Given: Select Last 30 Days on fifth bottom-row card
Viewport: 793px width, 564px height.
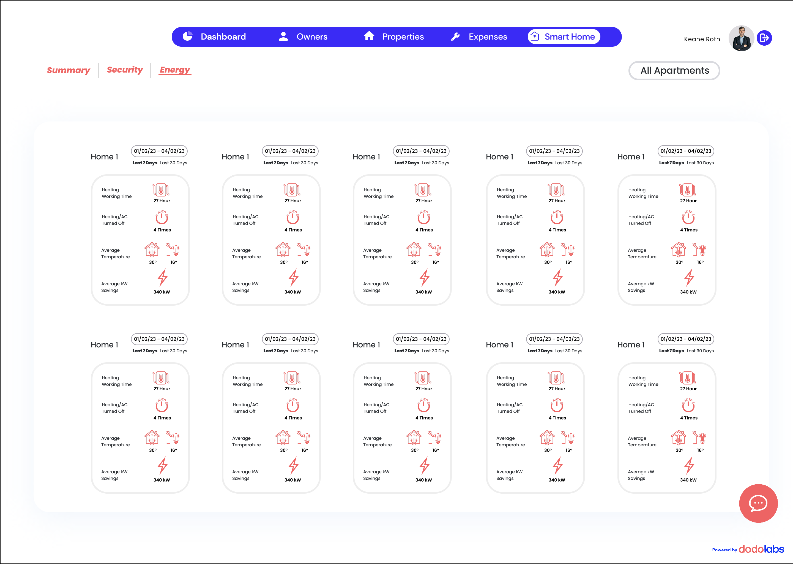Looking at the screenshot, I should pyautogui.click(x=700, y=351).
